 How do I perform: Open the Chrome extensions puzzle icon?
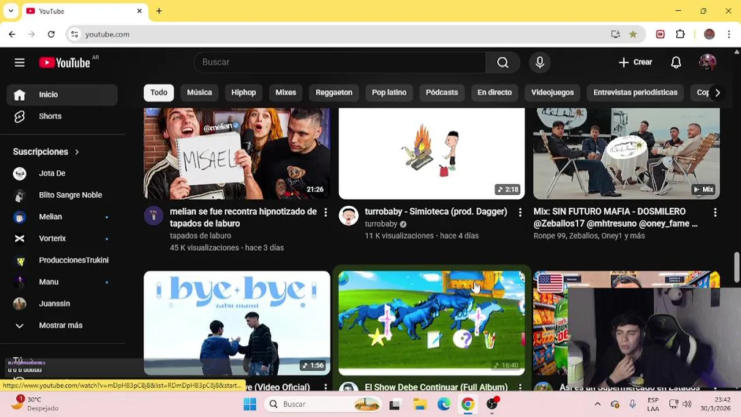click(x=680, y=34)
